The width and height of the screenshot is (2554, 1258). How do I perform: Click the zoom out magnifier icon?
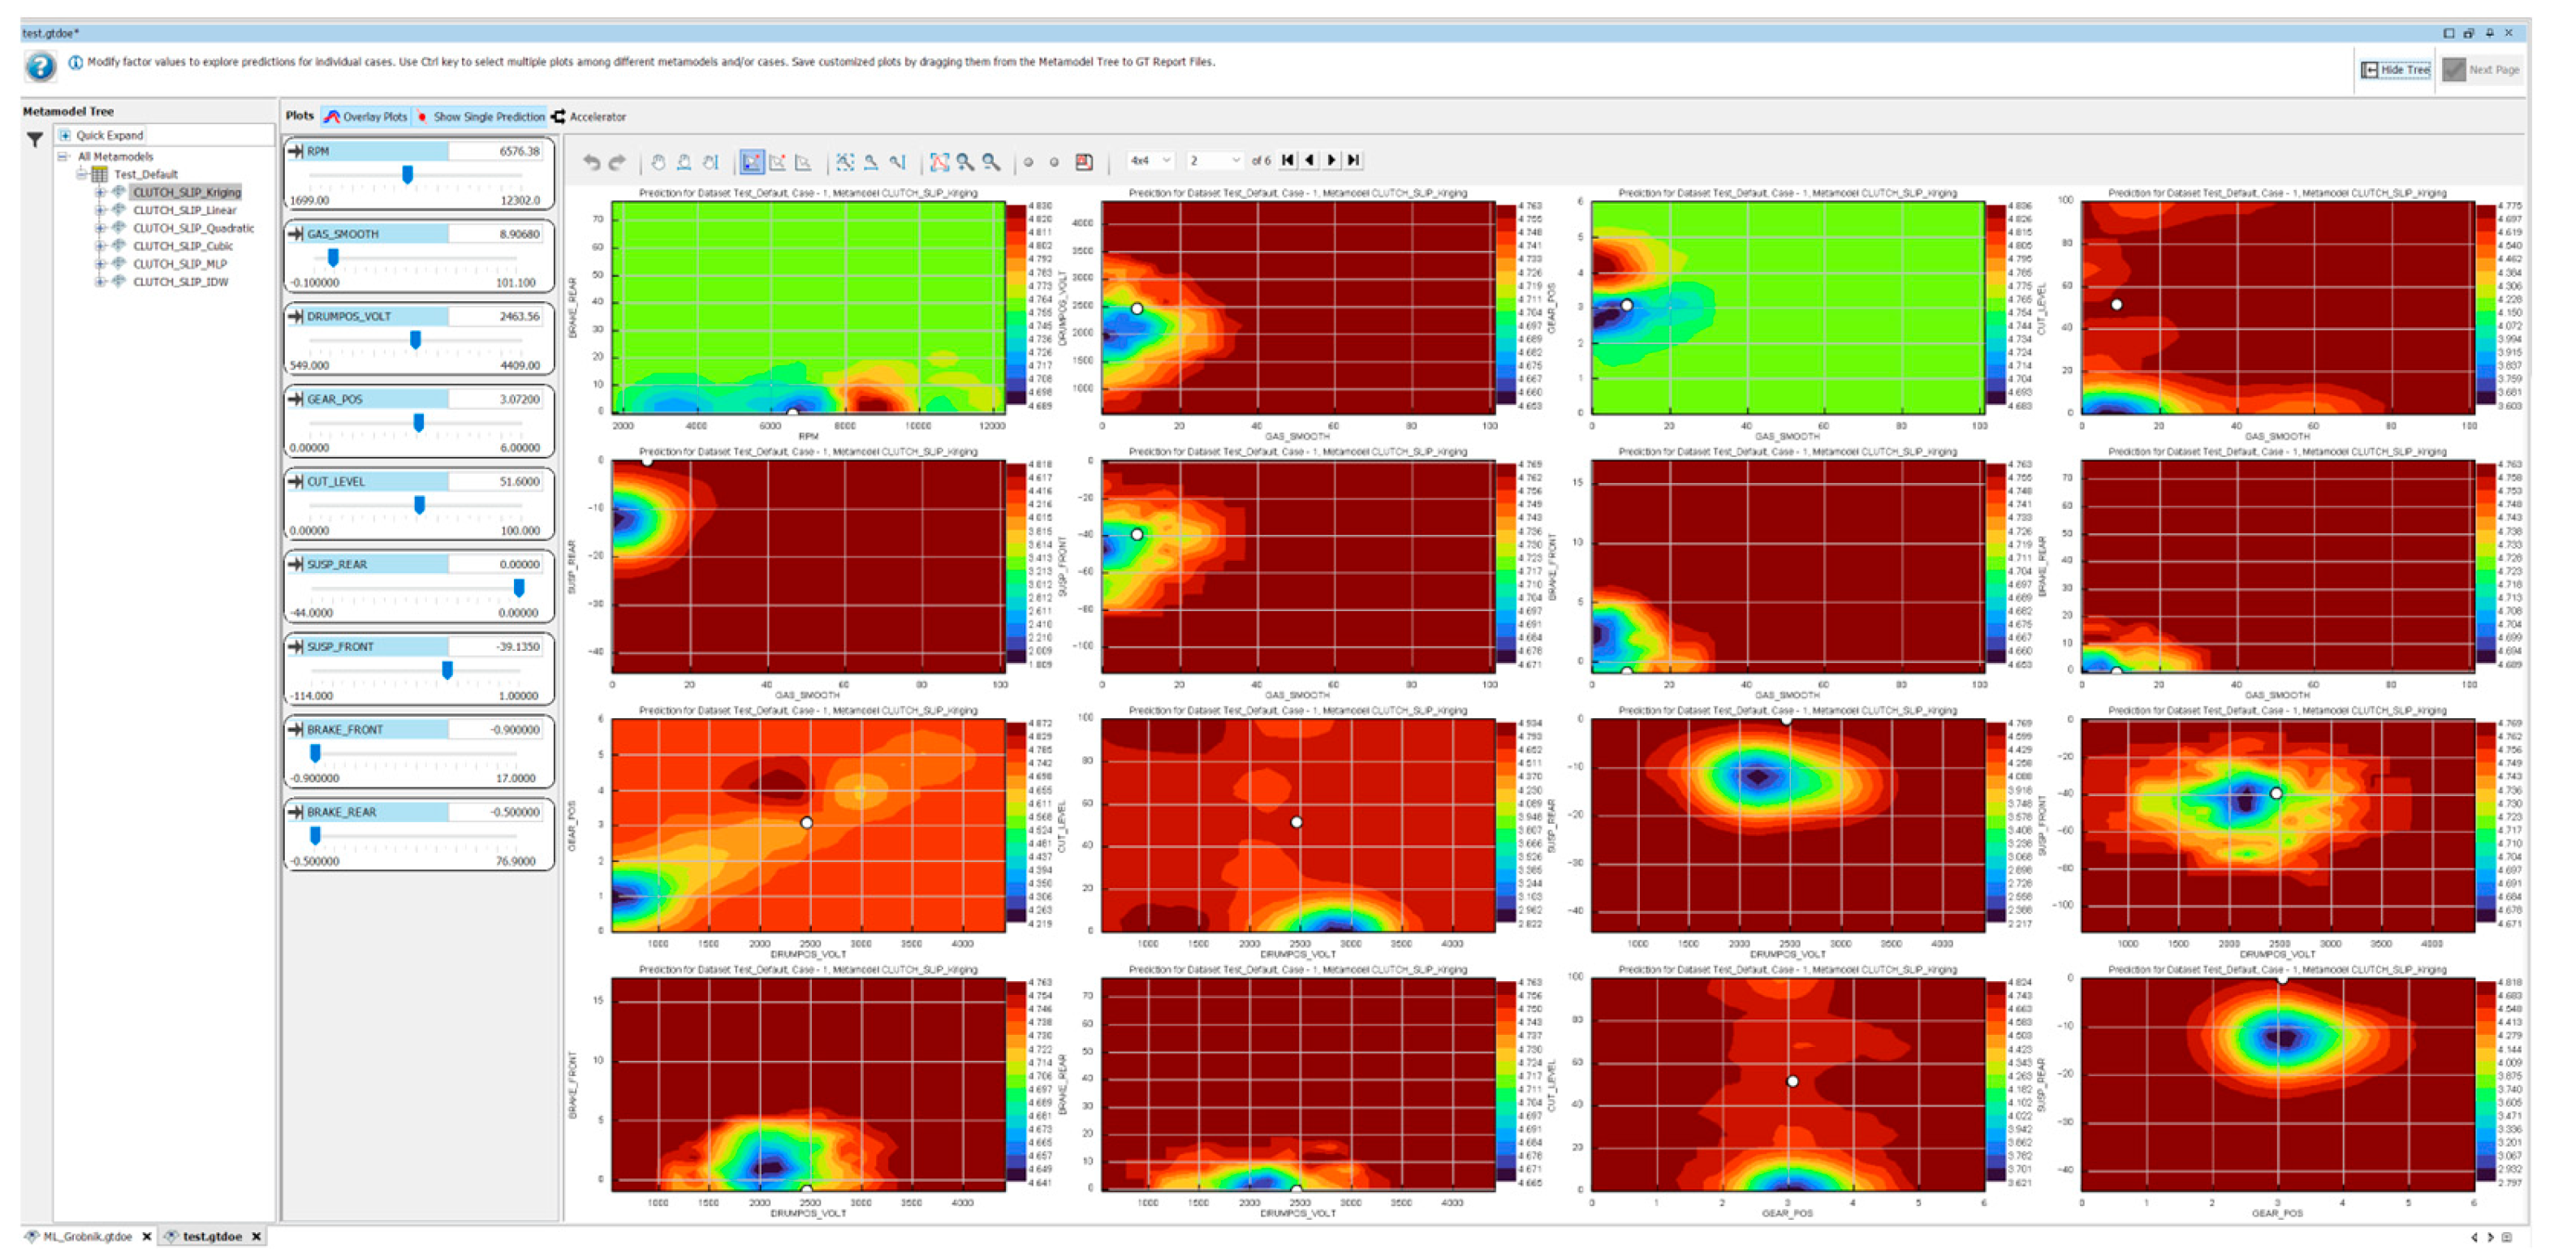coord(990,162)
